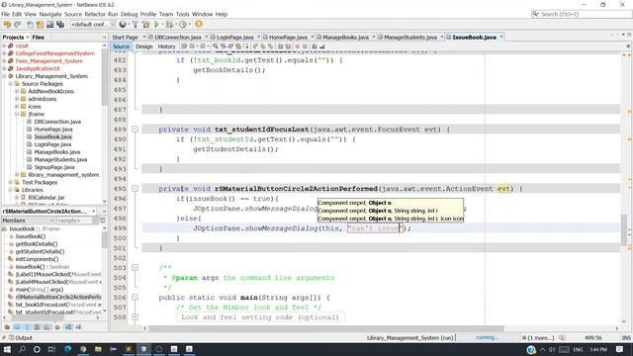Toggle show non-public members in Navigator
Viewport: 633px width, 356px height.
pos(37,327)
